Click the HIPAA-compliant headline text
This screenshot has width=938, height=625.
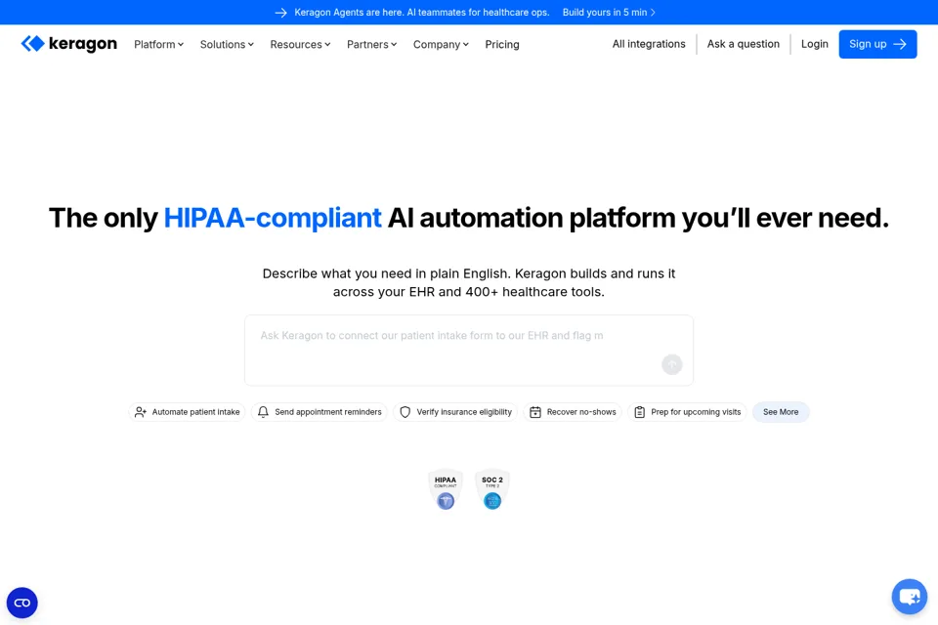[x=273, y=218]
